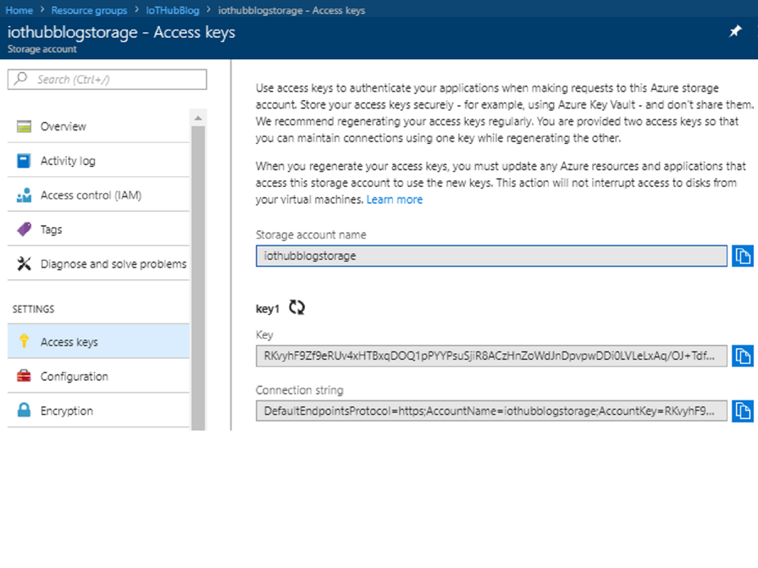Click the sidebar vertical scrollbar
The width and height of the screenshot is (758, 568).
click(198, 278)
